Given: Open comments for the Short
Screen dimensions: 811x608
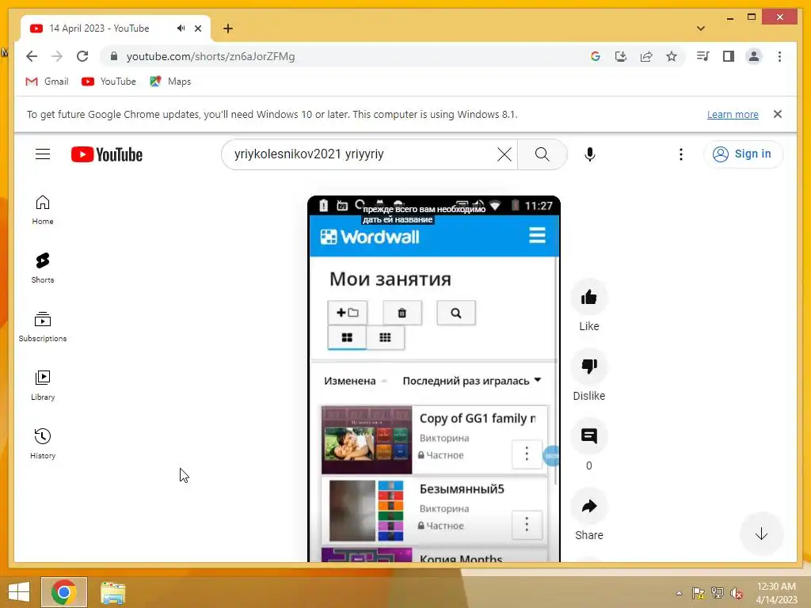Looking at the screenshot, I should coord(588,436).
